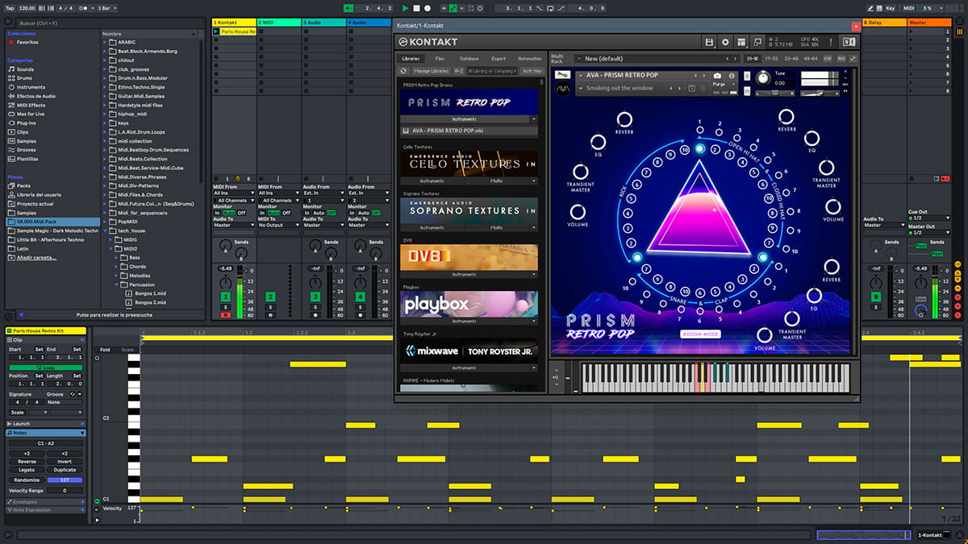Start playback with the transport Play button
The image size is (968, 544).
[406, 8]
